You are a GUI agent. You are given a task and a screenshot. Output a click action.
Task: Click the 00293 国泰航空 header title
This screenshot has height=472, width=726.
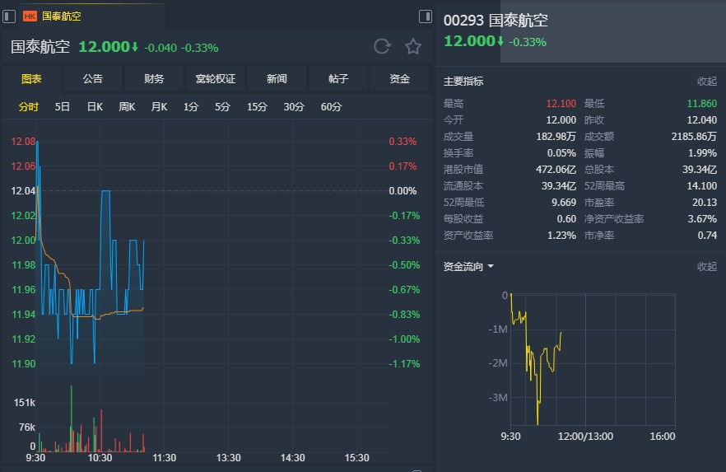pos(496,21)
